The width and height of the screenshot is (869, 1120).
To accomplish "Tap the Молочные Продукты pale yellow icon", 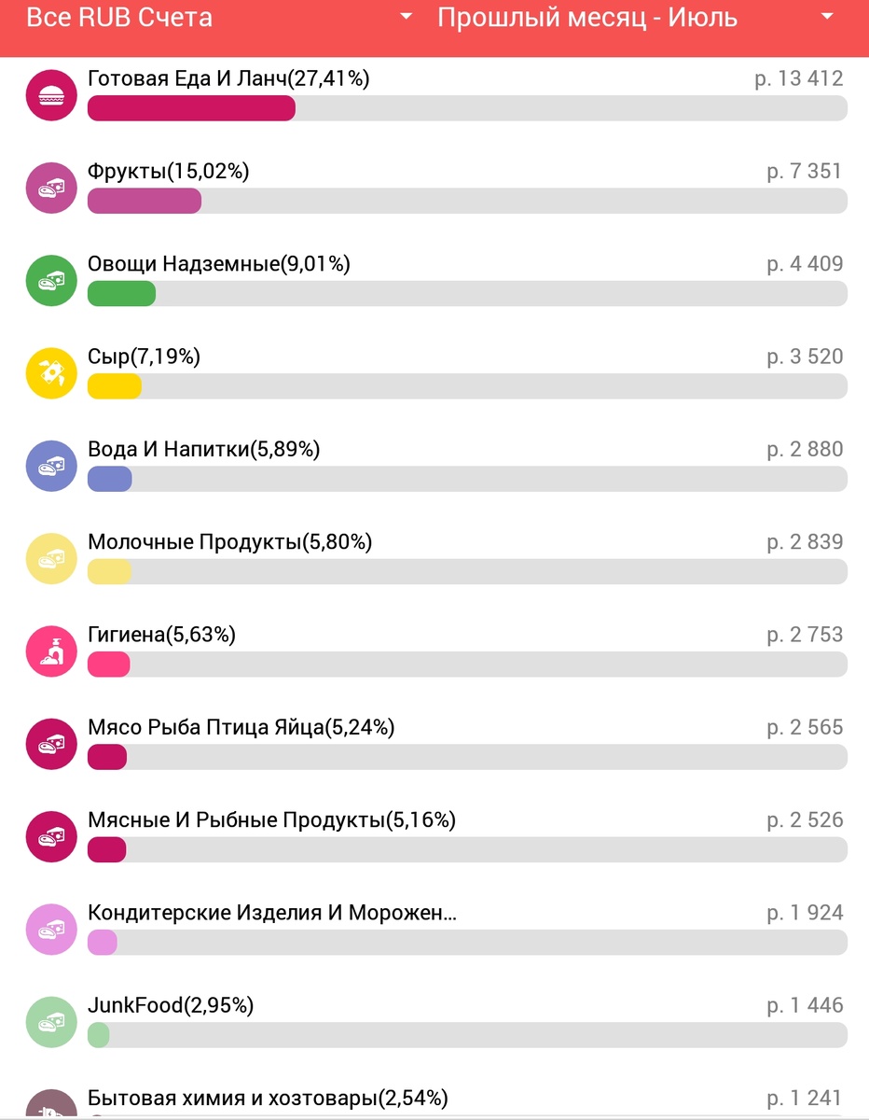I will point(50,558).
